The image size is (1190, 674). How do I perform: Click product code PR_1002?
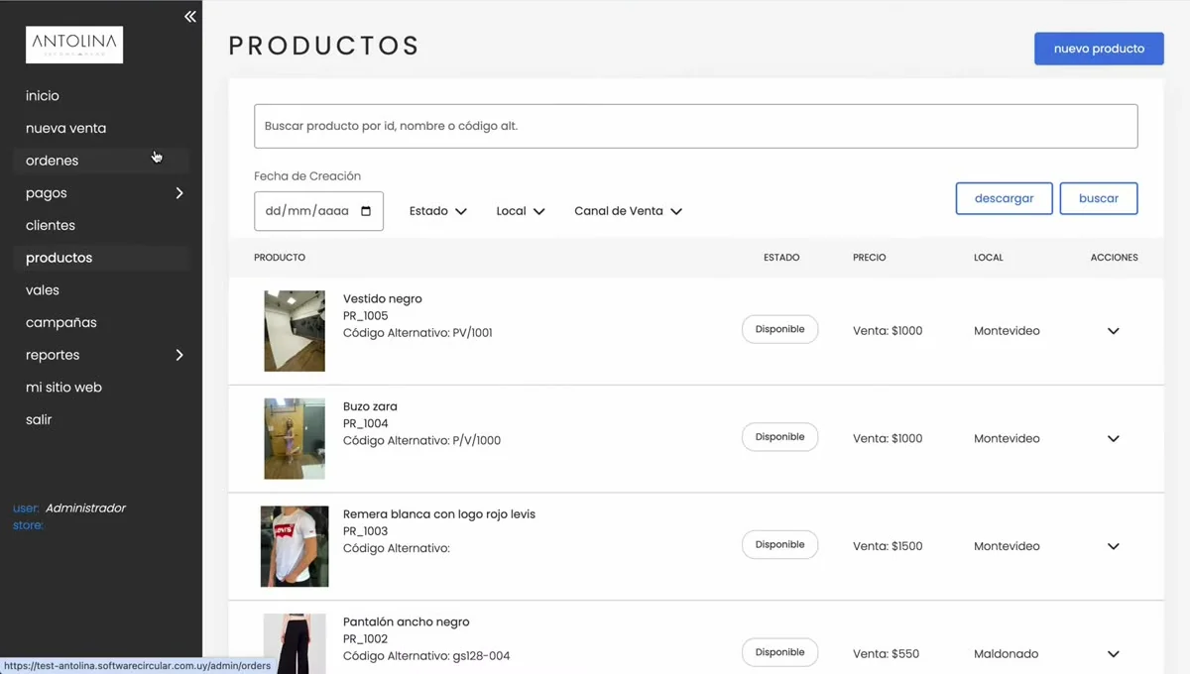click(366, 639)
